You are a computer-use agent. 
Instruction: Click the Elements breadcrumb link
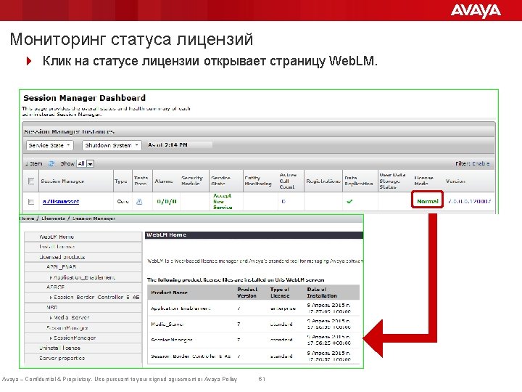pyautogui.click(x=53, y=219)
